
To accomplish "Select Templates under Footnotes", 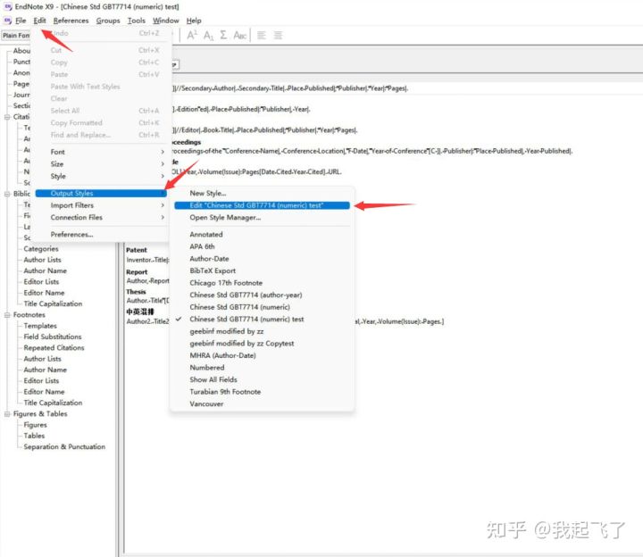I will [40, 326].
